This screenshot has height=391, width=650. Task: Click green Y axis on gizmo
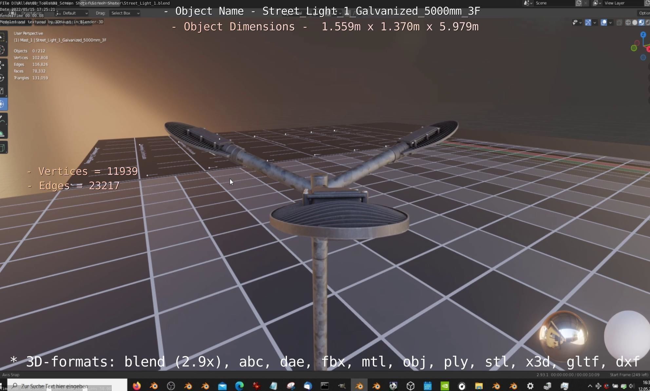click(x=634, y=48)
